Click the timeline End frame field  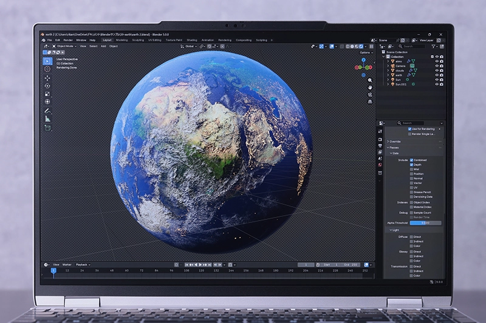(x=351, y=265)
